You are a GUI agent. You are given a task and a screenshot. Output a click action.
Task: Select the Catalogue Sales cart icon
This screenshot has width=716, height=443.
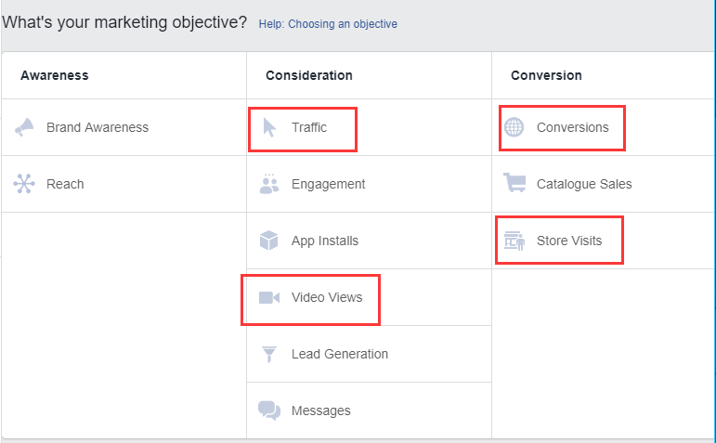(x=514, y=182)
